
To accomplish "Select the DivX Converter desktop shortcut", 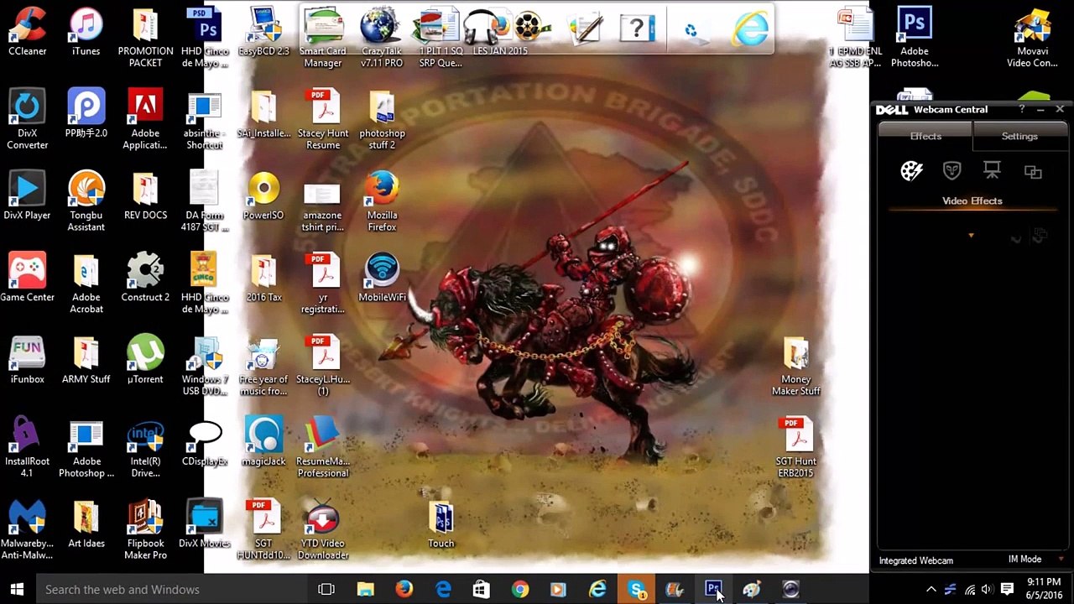I will pos(28,120).
